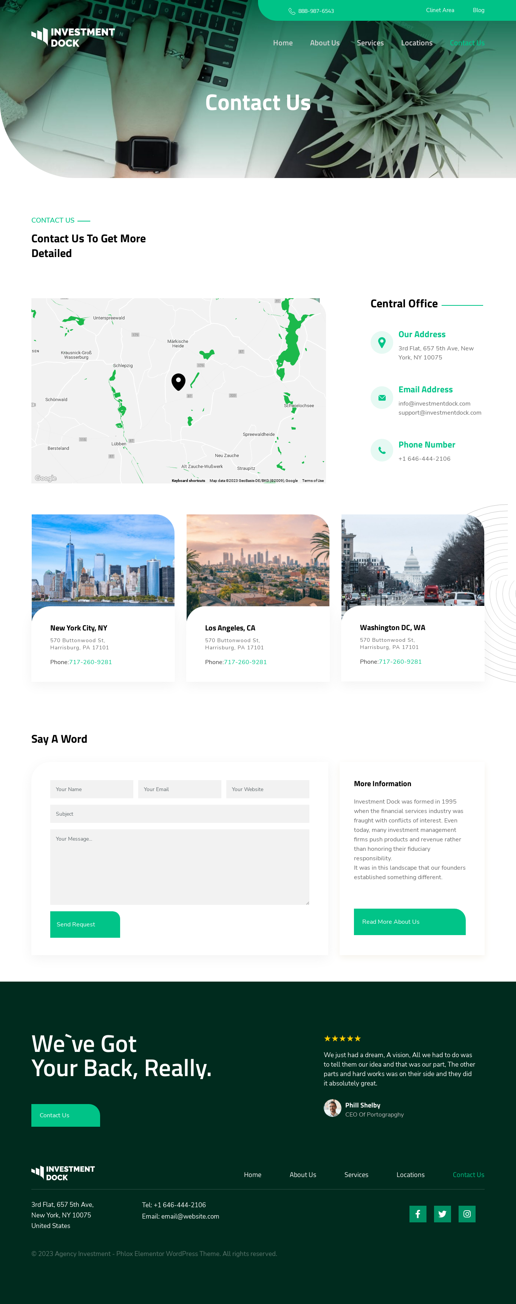Click the Investment Dock header logo
The height and width of the screenshot is (1304, 516).
pyautogui.click(x=73, y=37)
